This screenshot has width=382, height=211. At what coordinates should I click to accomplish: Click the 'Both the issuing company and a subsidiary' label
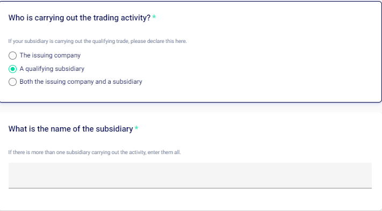[x=81, y=82]
